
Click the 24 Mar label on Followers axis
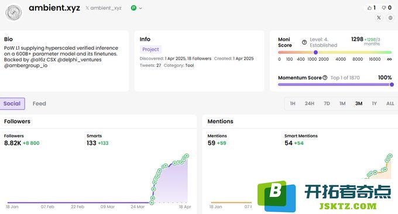pyautogui.click(x=138, y=207)
